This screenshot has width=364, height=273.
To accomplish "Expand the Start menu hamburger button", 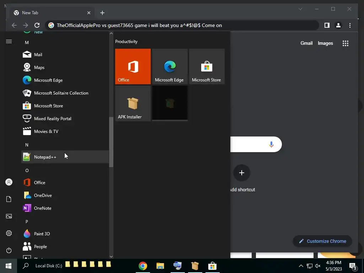I will tap(9, 42).
